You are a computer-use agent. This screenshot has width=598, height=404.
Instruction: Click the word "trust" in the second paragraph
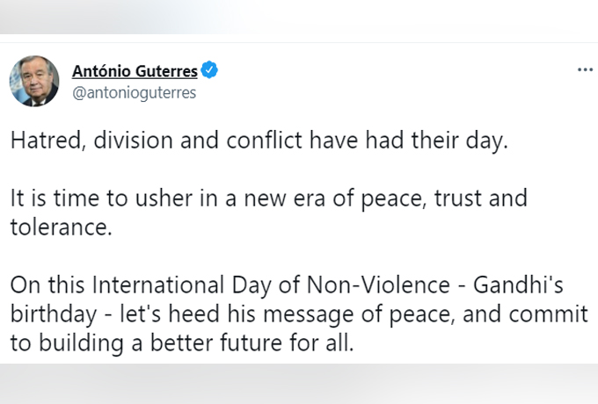click(458, 198)
